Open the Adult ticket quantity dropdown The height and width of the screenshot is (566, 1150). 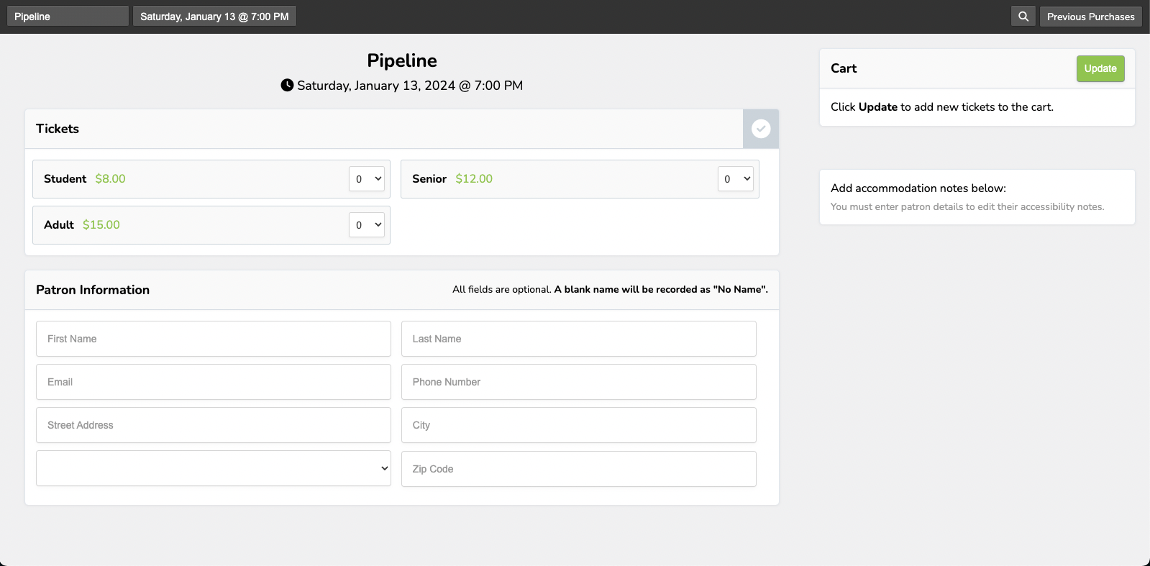367,225
